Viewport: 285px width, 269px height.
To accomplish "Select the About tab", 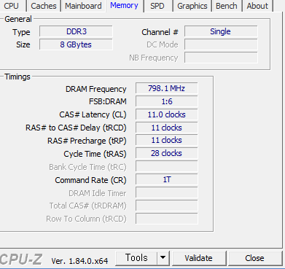I will (x=257, y=6).
